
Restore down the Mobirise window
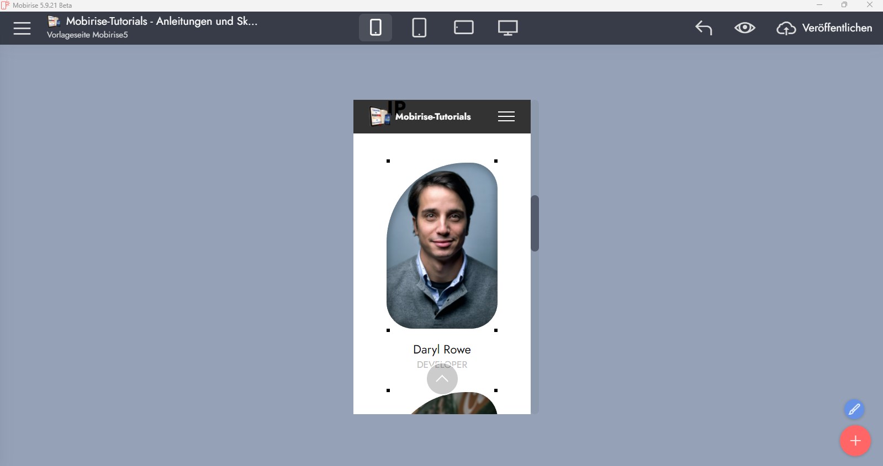click(844, 5)
